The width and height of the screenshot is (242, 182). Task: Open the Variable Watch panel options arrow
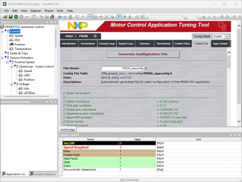tap(231, 135)
